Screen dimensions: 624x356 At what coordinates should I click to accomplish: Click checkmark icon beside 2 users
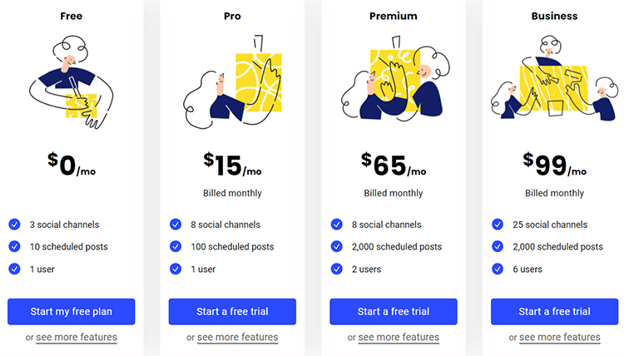pyautogui.click(x=336, y=269)
